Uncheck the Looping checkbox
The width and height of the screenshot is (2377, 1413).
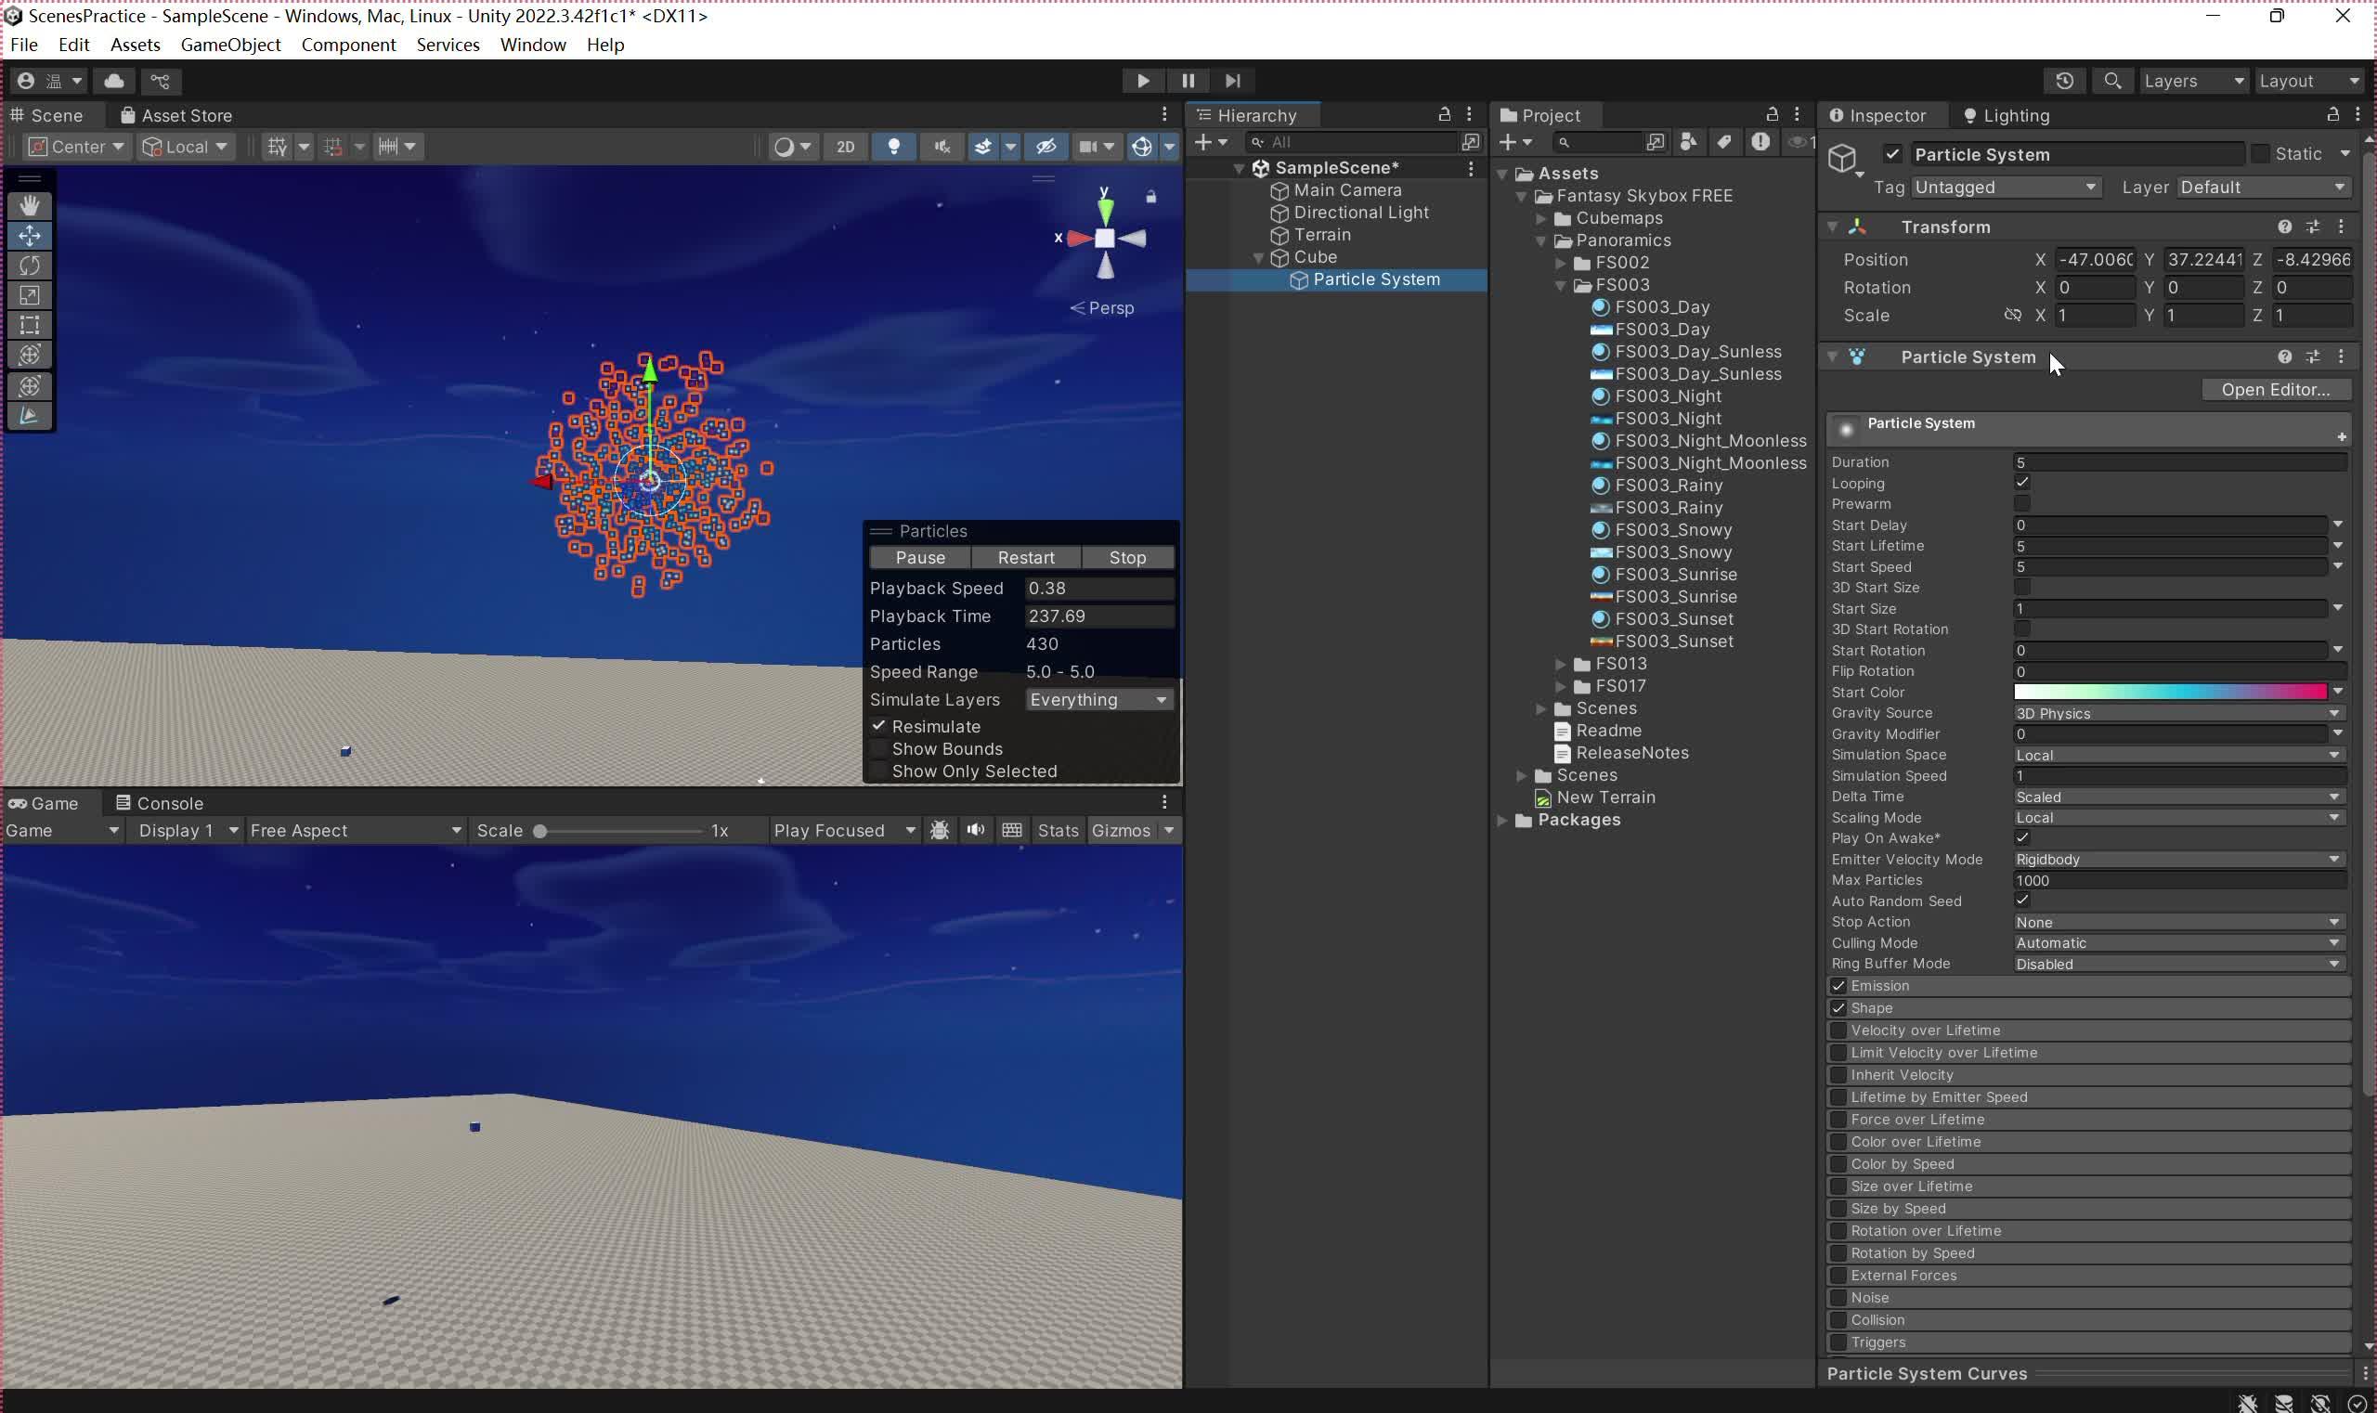2022,483
